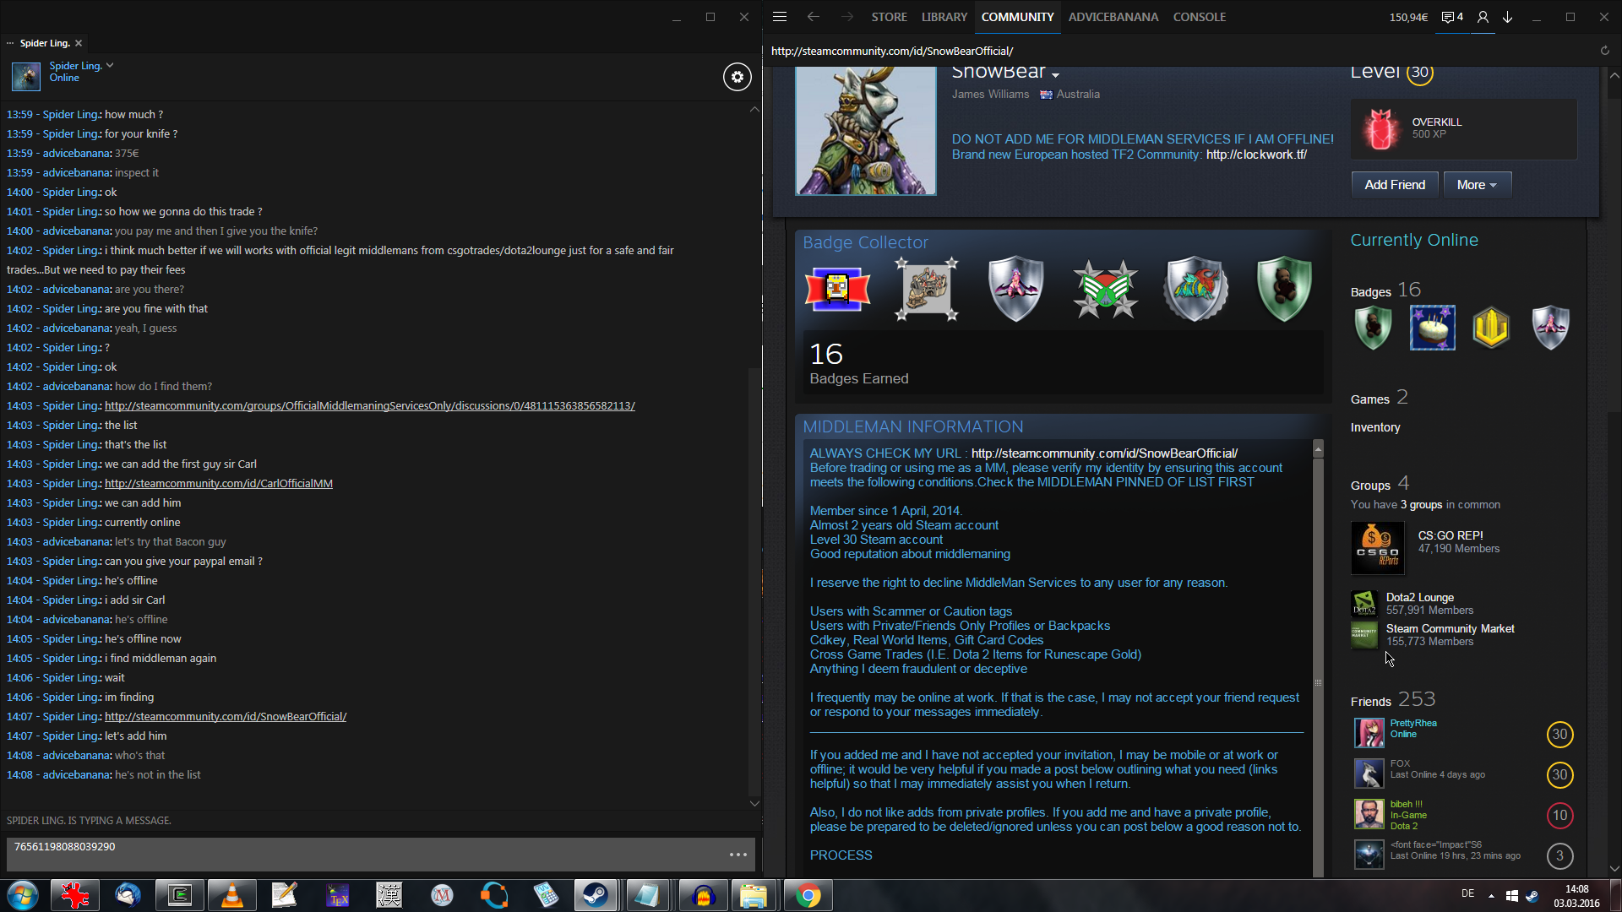Image resolution: width=1622 pixels, height=912 pixels.
Task: Click Steam hamburger menu icon
Action: 780,17
